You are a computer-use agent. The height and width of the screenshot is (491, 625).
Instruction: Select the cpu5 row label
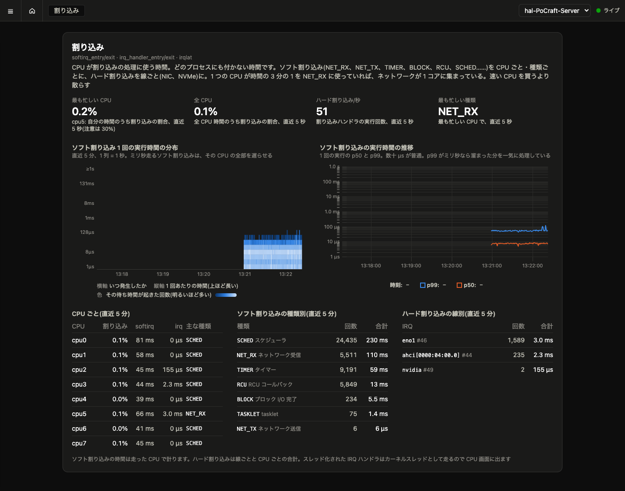point(79,414)
